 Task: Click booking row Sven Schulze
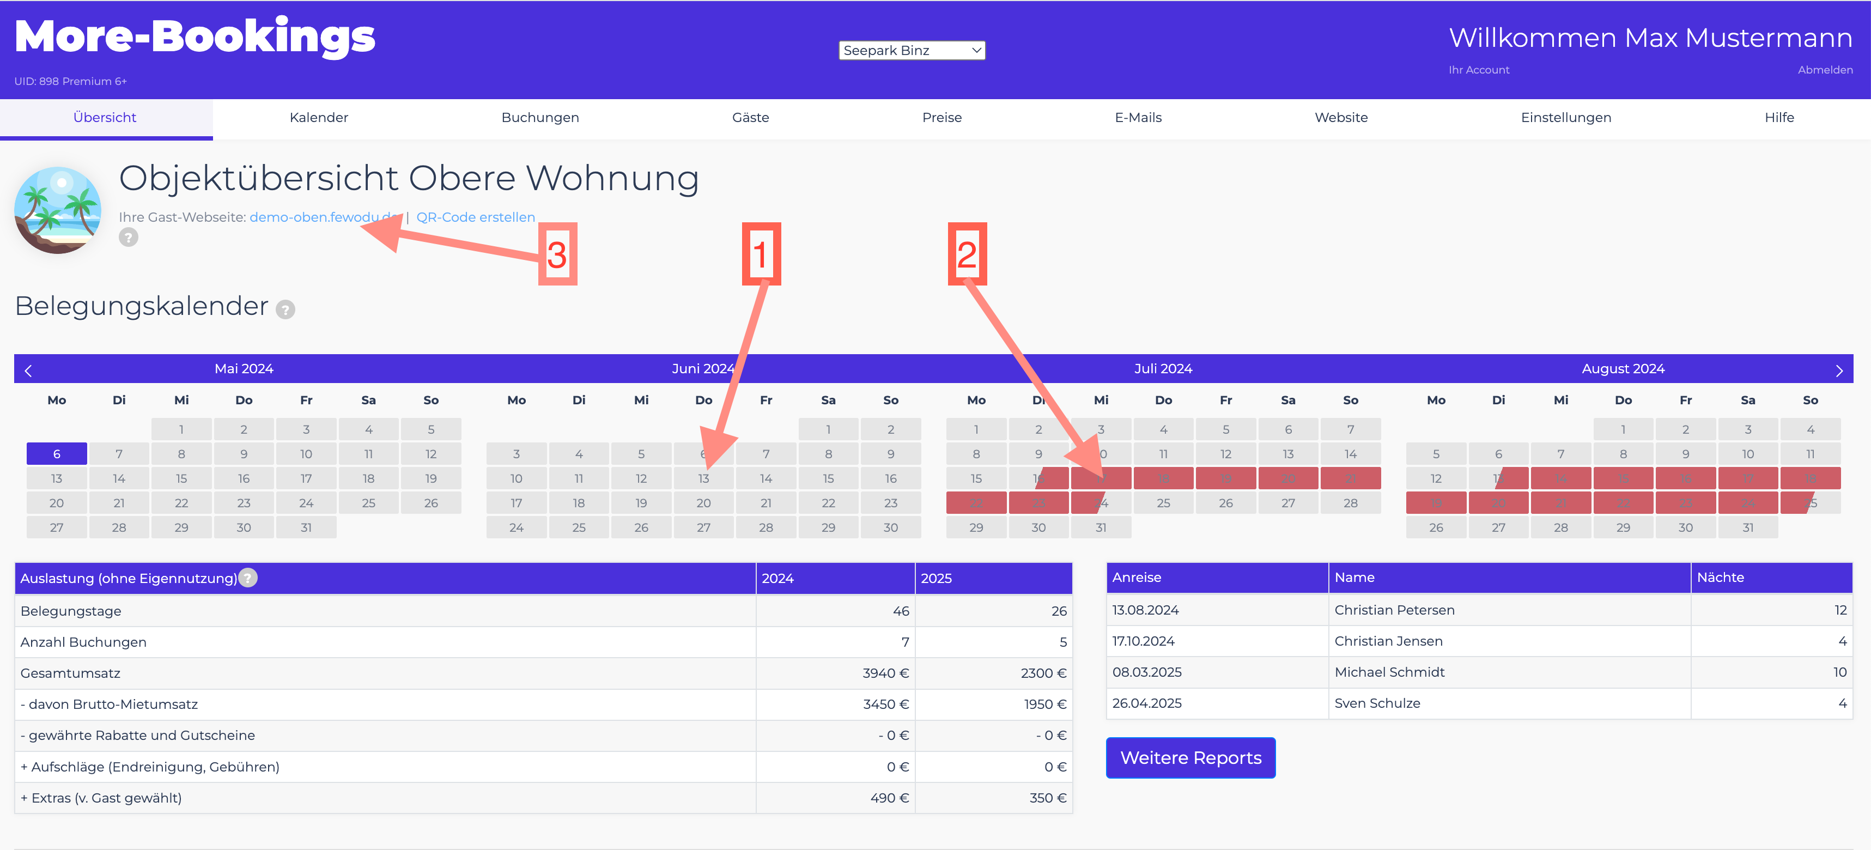[1479, 703]
